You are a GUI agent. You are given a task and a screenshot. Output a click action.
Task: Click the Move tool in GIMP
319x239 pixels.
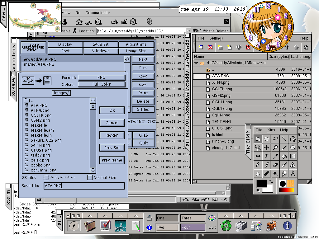[x=267, y=148]
